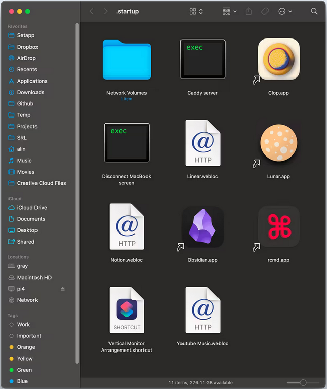Screen dimensions: 327x389
Task: Select the Notion.webloc file icon
Action: tap(127, 226)
